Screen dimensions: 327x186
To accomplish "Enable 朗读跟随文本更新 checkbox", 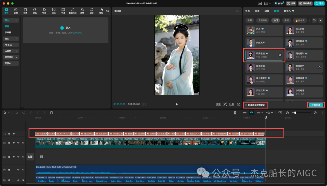I will click(x=246, y=105).
